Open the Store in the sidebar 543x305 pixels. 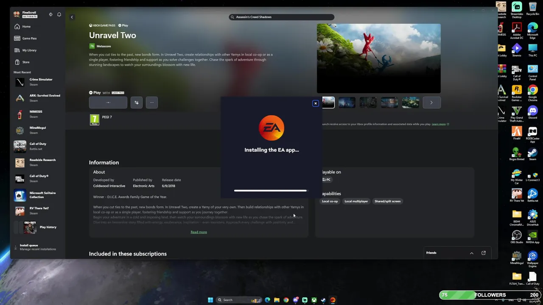click(37, 62)
